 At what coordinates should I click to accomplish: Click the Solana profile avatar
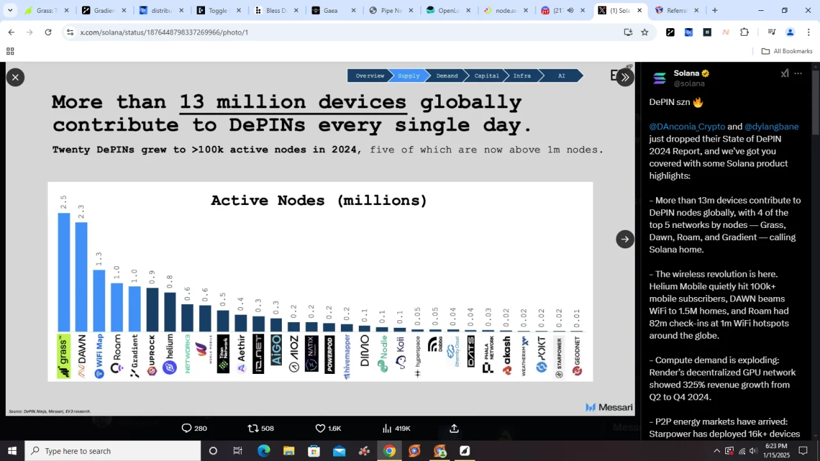coord(659,79)
